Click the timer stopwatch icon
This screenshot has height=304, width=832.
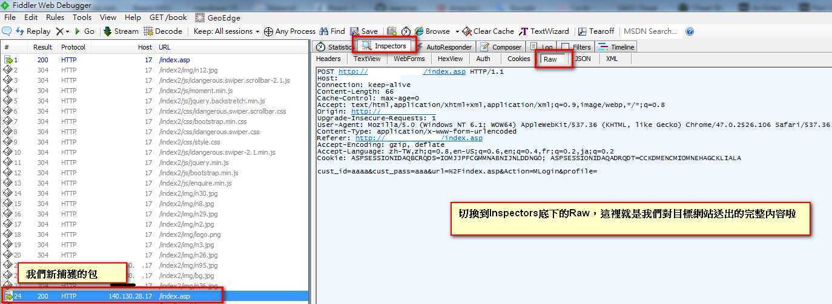(406, 31)
